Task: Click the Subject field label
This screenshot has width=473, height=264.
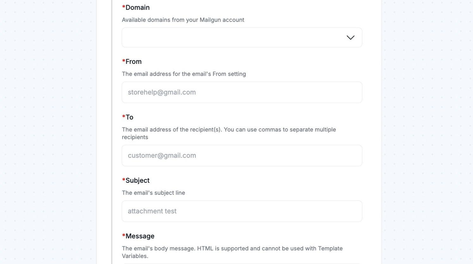Action: pos(138,180)
